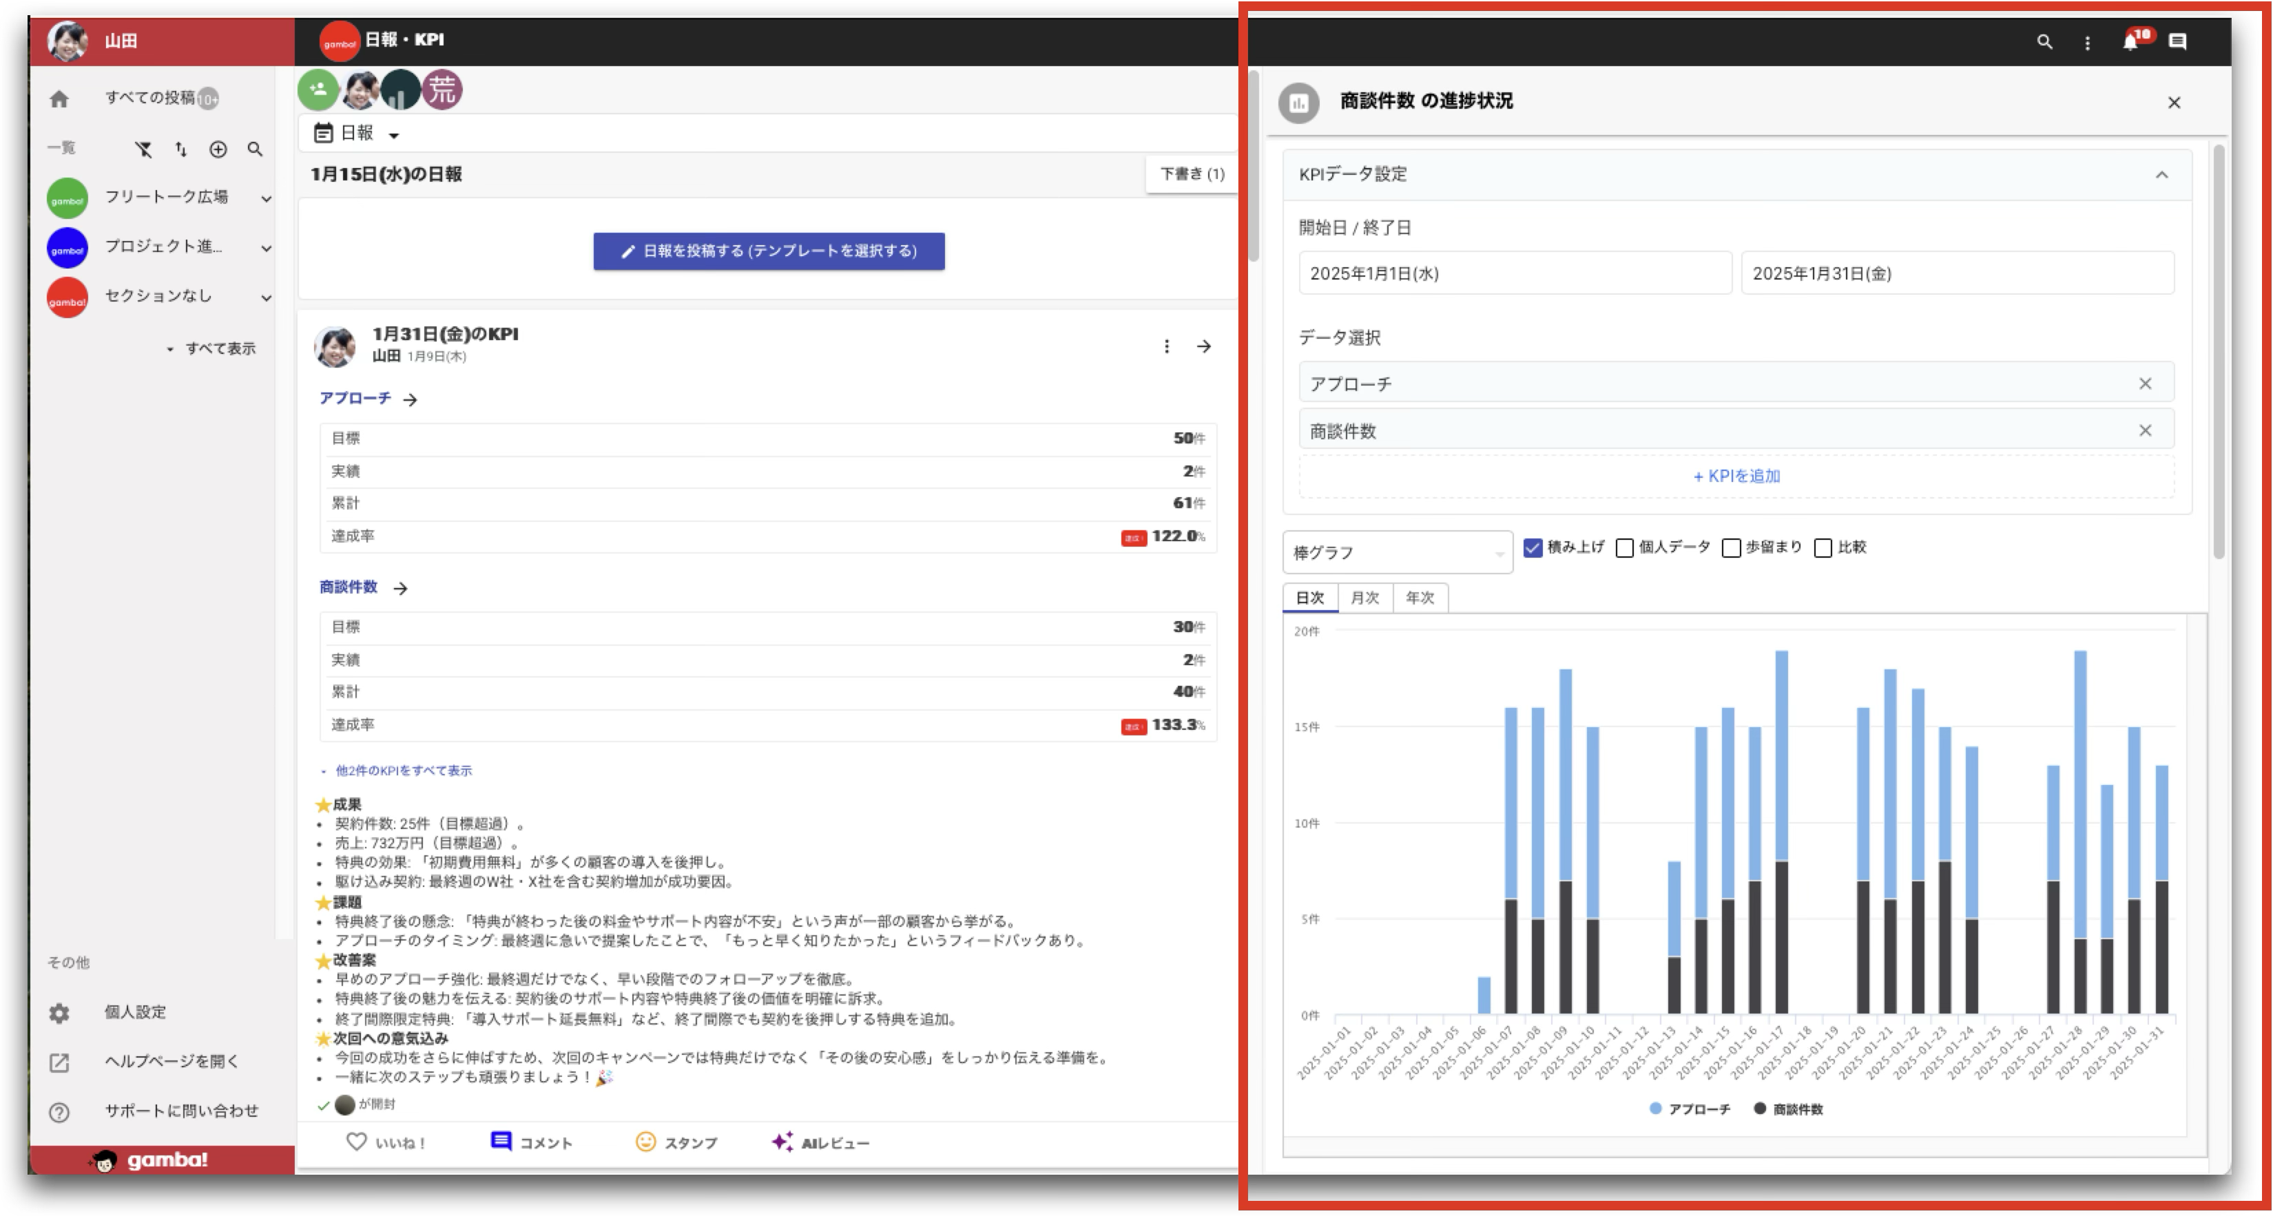2273x1216 pixels.
Task: Open KPI post with arrow icon
Action: [1203, 346]
